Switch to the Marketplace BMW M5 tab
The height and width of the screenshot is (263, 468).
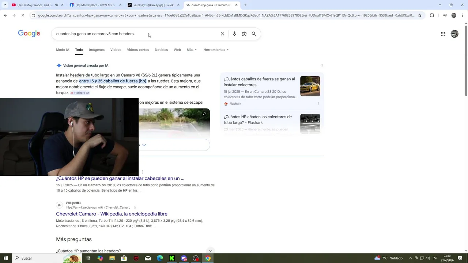pyautogui.click(x=95, y=5)
